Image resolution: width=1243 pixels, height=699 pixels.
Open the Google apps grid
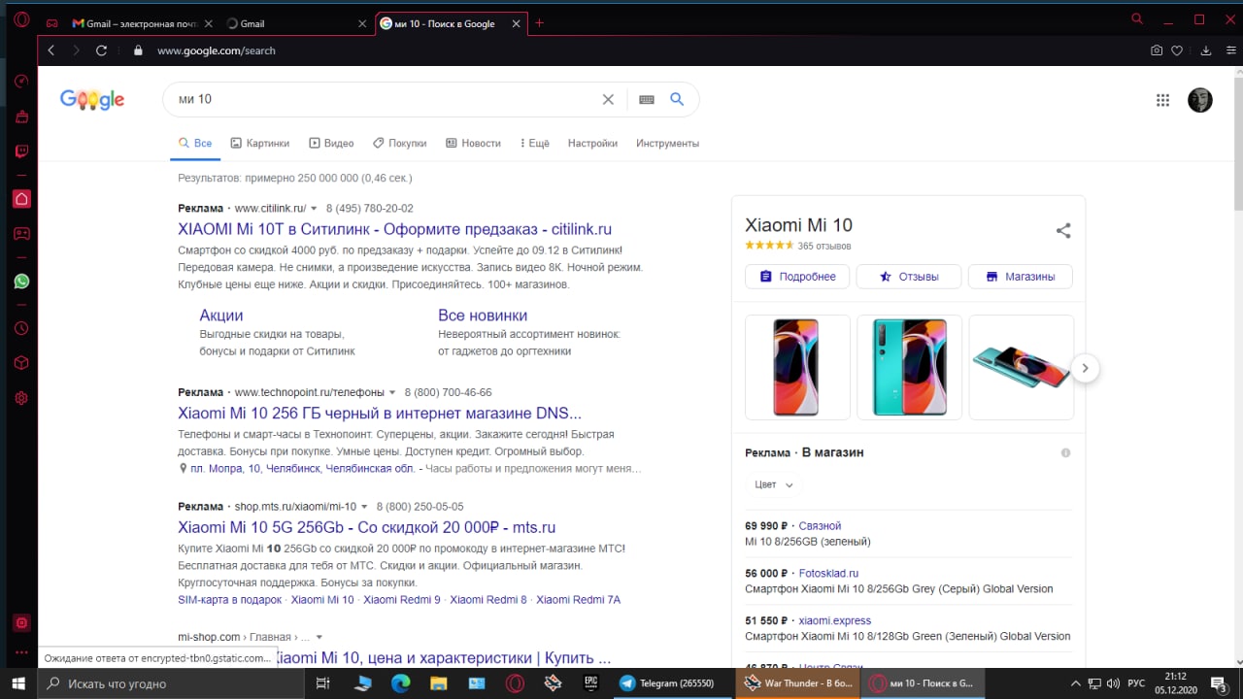coord(1162,100)
